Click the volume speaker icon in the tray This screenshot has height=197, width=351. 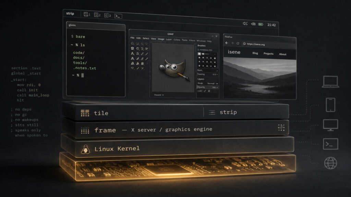[x=253, y=24]
